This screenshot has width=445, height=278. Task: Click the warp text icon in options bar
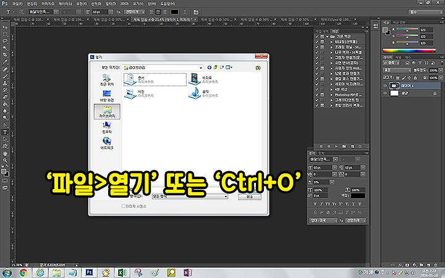[185, 12]
